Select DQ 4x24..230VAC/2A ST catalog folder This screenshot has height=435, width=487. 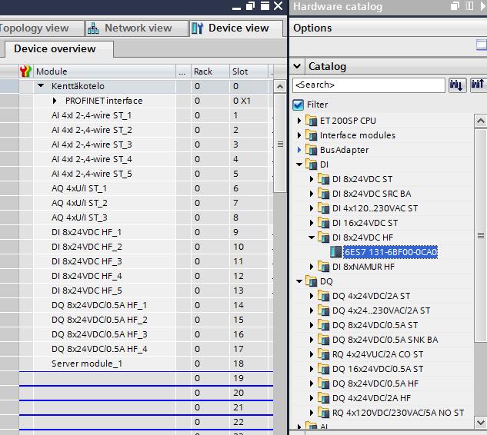click(x=381, y=310)
